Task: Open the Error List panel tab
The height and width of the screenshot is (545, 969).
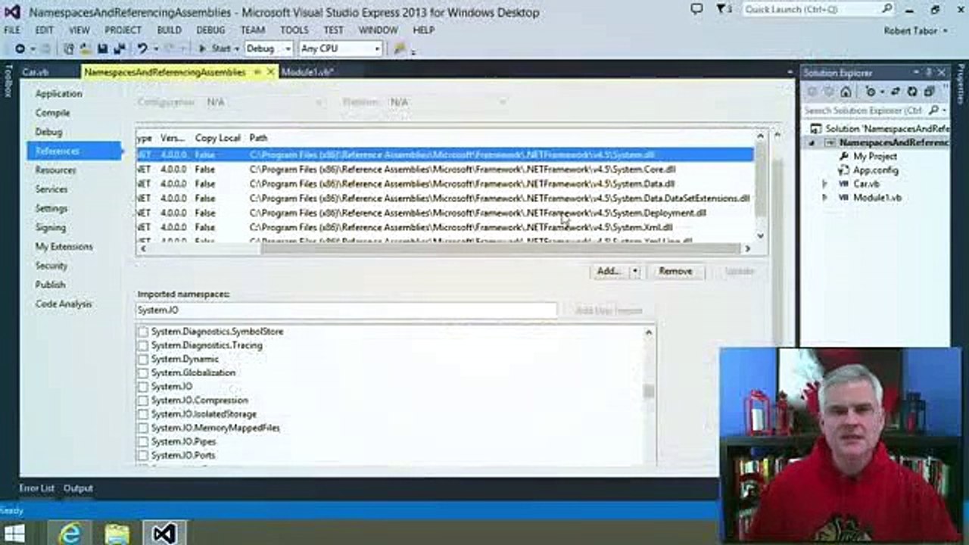Action: point(36,488)
